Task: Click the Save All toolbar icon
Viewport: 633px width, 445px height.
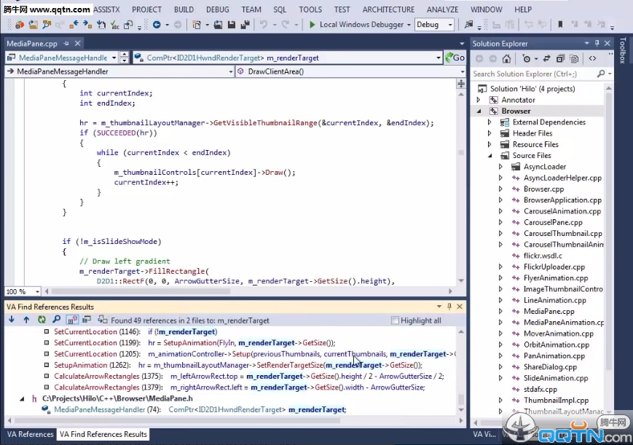Action: click(245, 25)
